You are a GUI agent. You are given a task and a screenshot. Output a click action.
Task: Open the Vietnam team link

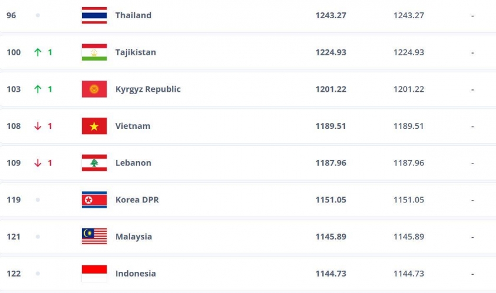(x=133, y=126)
